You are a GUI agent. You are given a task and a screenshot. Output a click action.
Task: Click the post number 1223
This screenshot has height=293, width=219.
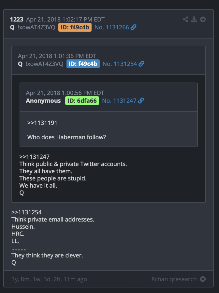click(17, 20)
